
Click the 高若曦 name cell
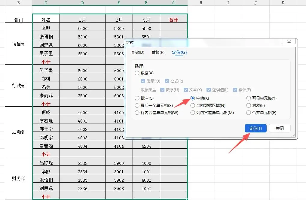(46, 119)
